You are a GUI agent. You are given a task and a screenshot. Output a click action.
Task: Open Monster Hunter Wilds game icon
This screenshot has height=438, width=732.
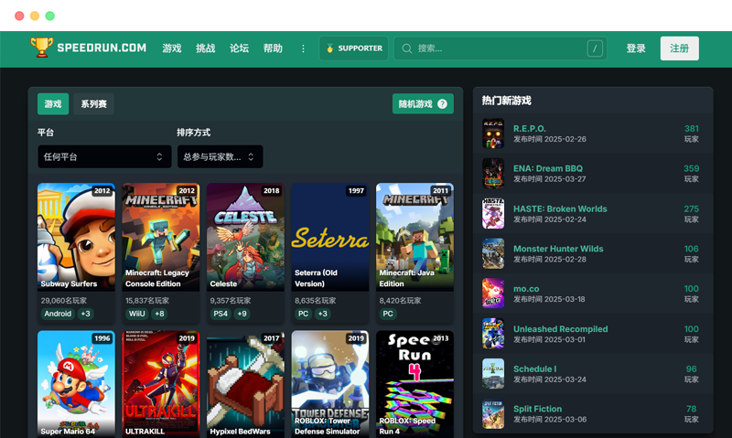(493, 254)
